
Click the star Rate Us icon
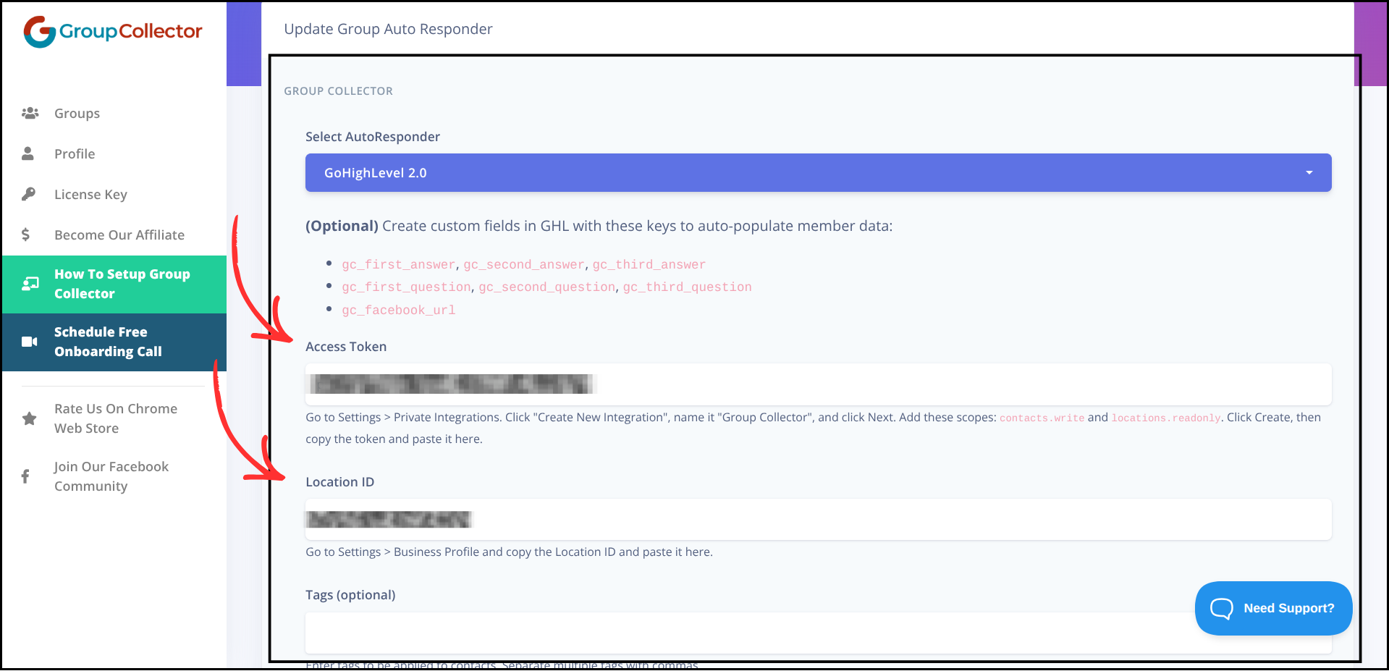(x=30, y=418)
